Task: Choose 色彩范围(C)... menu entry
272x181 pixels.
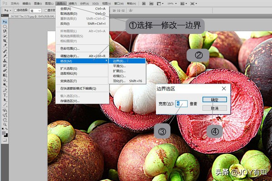Action: point(83,48)
